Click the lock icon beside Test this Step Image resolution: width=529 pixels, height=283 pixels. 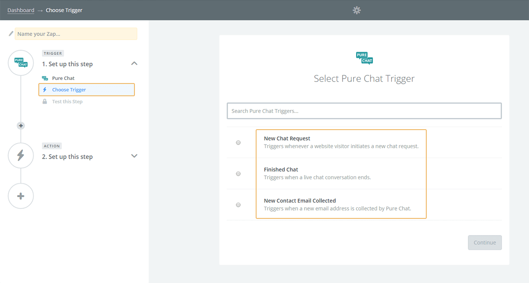45,102
